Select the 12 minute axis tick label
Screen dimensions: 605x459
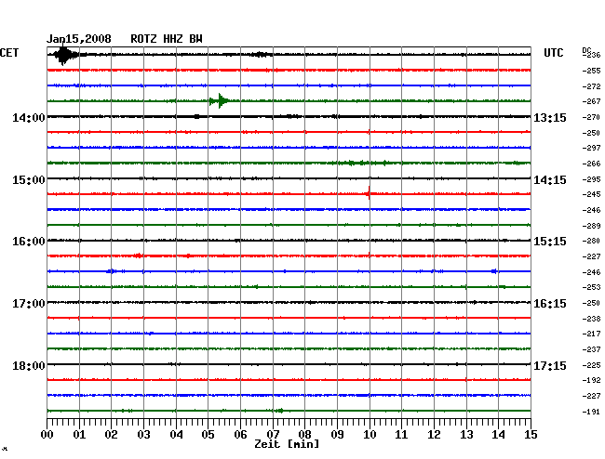(434, 435)
